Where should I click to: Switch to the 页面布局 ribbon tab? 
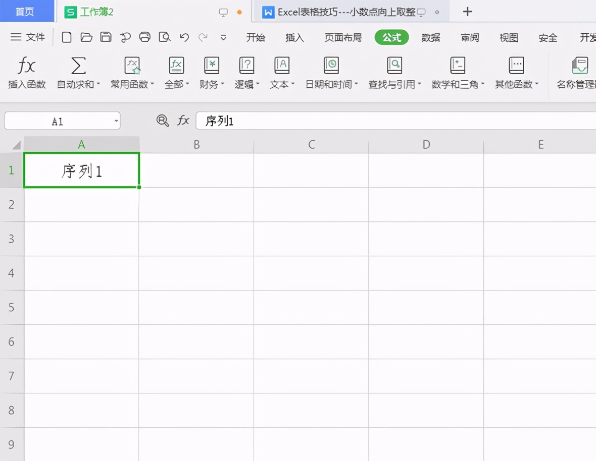[343, 37]
